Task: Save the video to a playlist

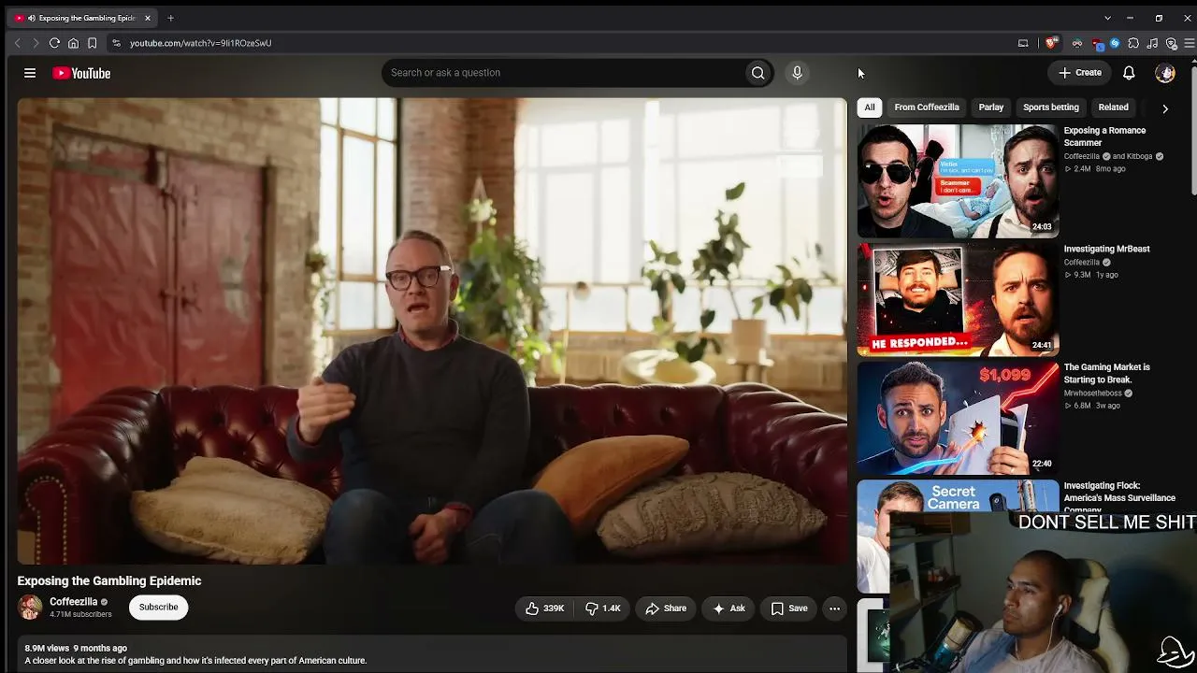Action: [789, 609]
